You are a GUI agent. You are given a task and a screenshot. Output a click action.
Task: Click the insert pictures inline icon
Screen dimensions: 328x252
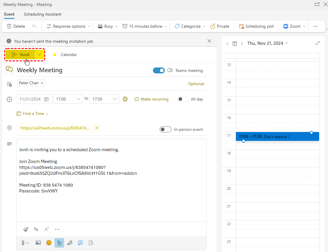tap(38, 243)
